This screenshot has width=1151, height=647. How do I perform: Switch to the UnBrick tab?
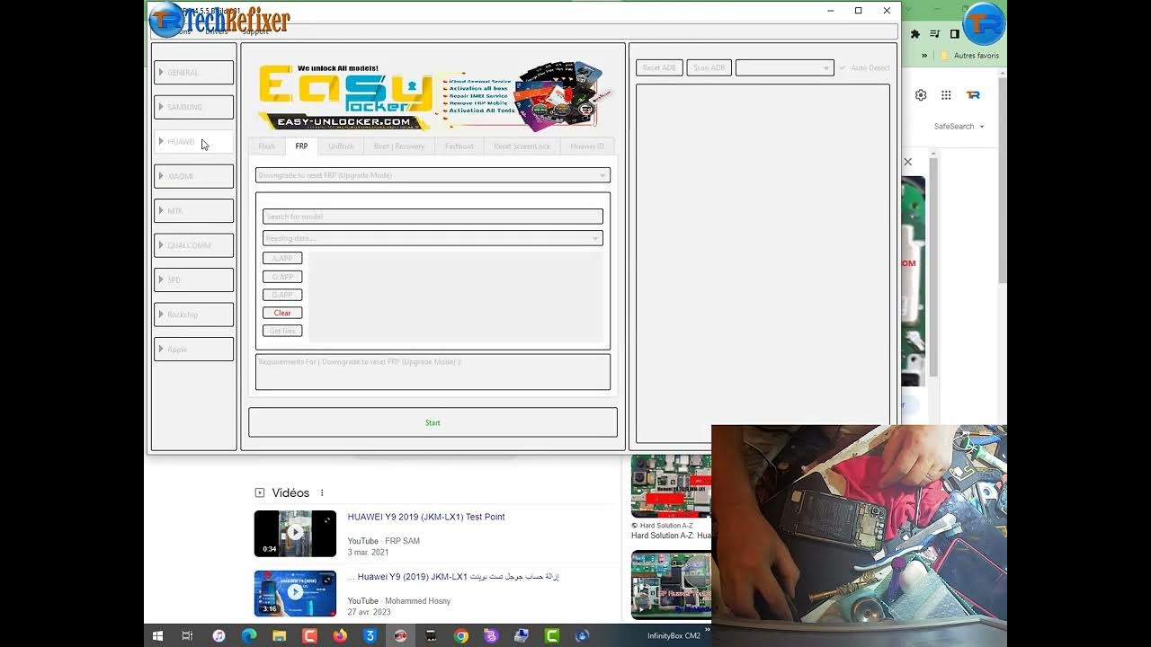(x=341, y=146)
